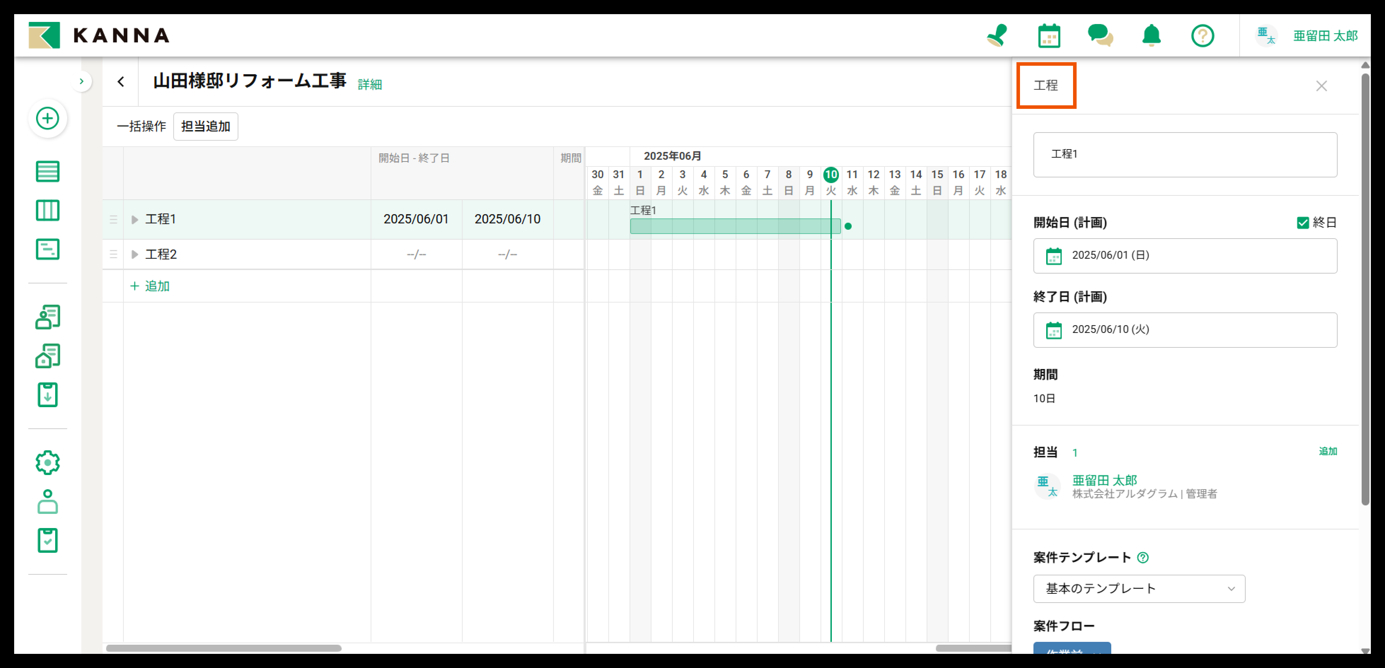Expand the 工程1 row triangle

134,219
